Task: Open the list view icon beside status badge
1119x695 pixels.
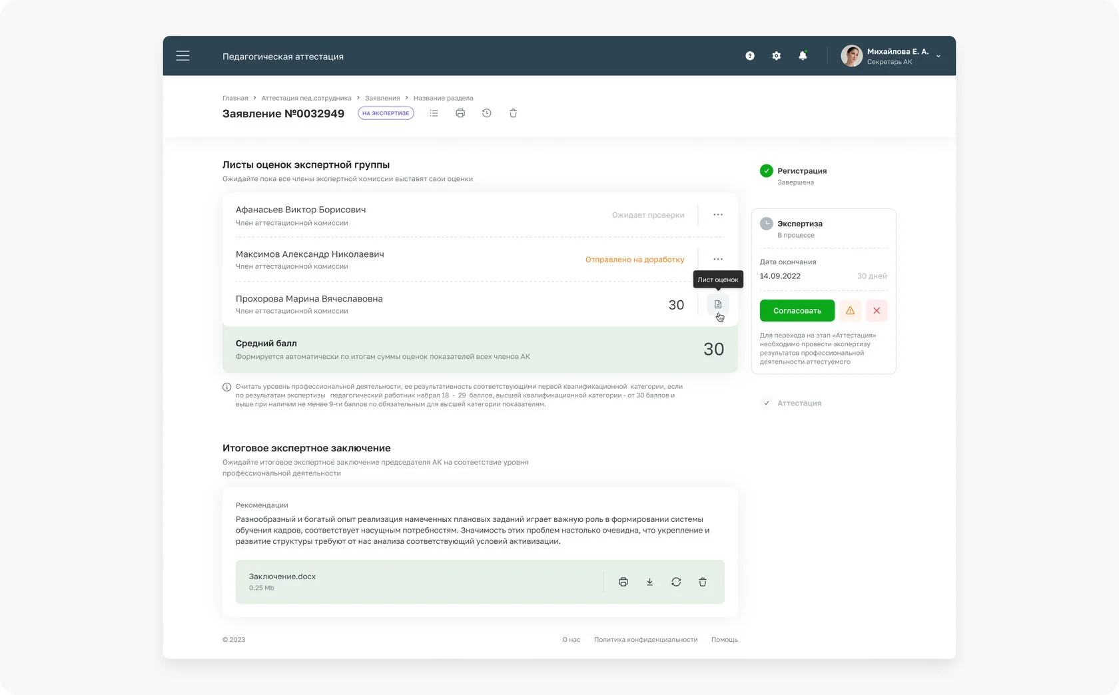Action: (x=434, y=113)
